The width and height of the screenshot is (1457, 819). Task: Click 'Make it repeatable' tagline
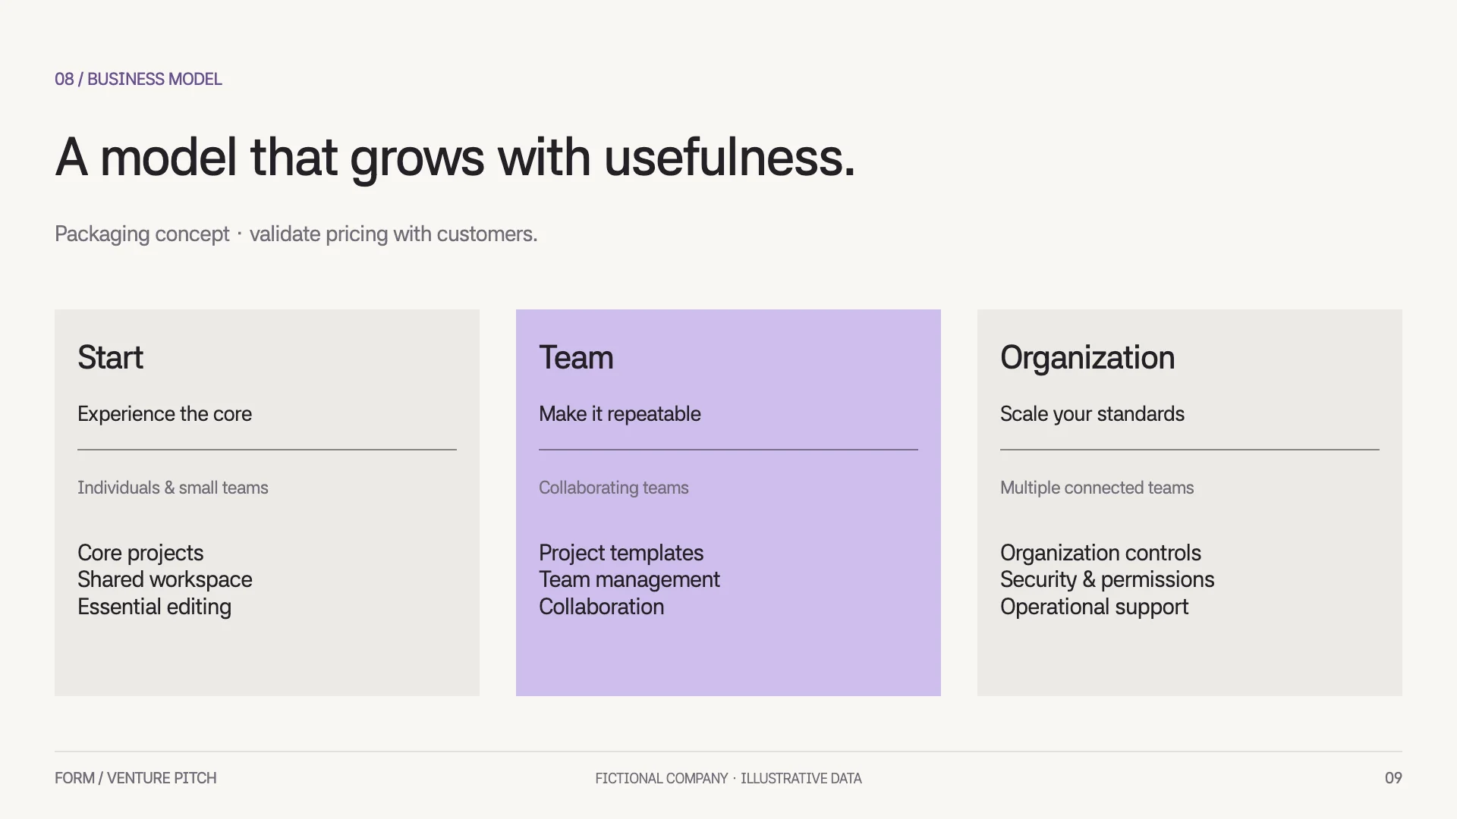pos(620,414)
